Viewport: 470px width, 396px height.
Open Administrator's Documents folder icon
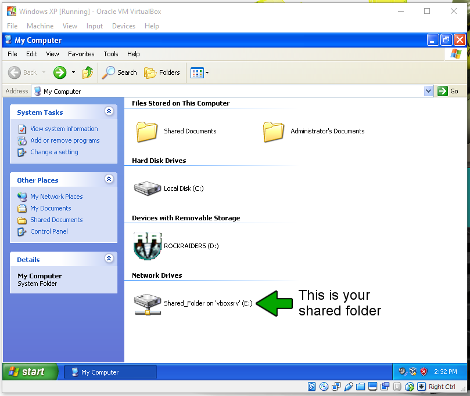click(274, 132)
